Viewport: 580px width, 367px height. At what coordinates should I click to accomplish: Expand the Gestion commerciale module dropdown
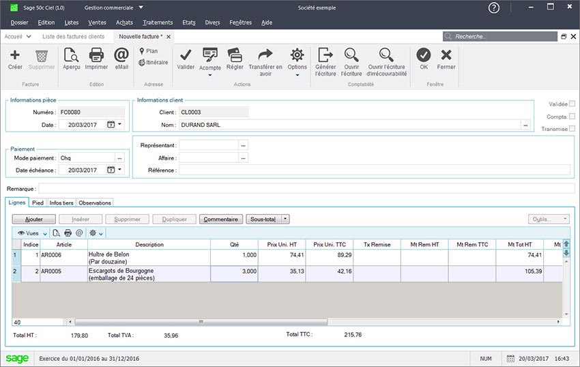[141, 8]
